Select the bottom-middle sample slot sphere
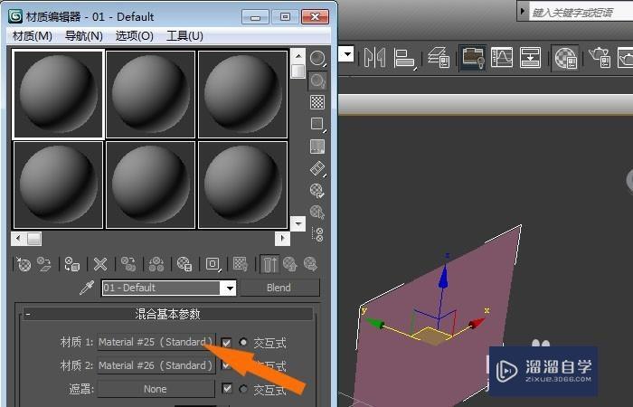The width and height of the screenshot is (633, 407). [x=151, y=185]
